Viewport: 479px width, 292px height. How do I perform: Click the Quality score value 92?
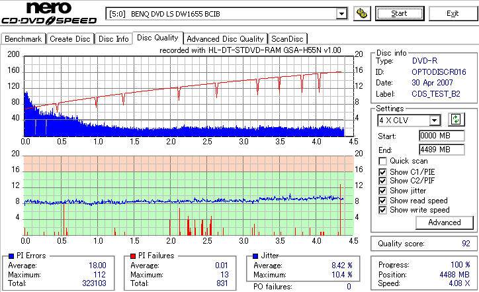pyautogui.click(x=466, y=244)
